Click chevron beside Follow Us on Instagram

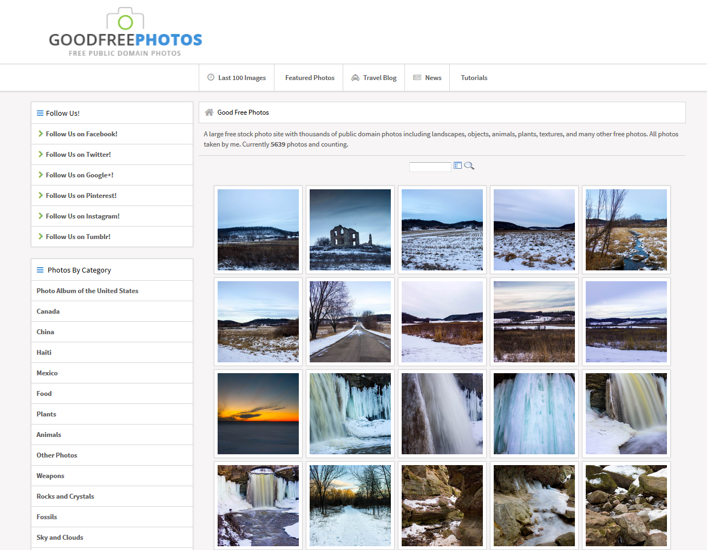click(x=41, y=216)
